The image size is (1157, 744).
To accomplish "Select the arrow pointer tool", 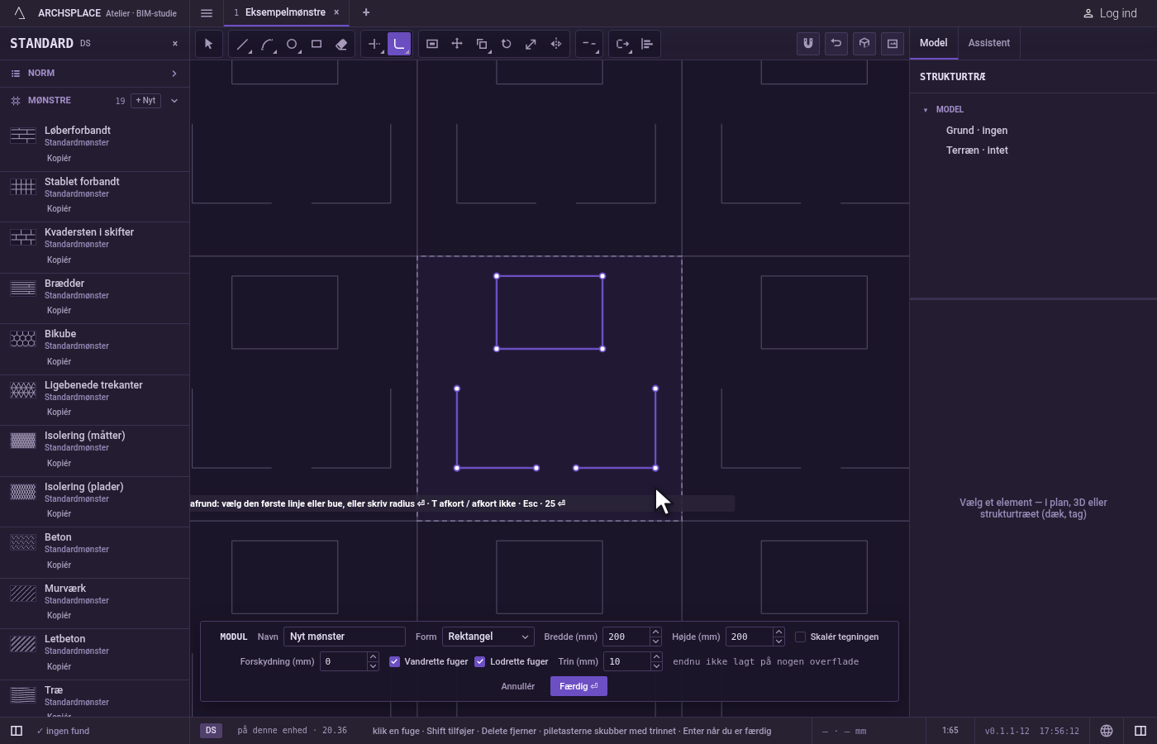I will tap(208, 44).
